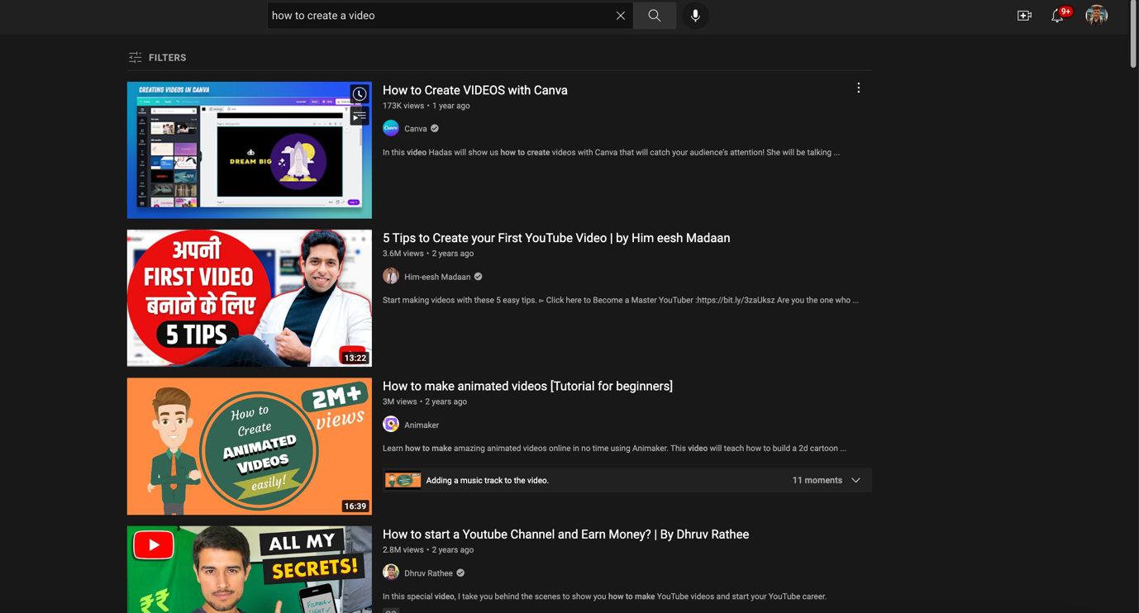Add Canva video to the queue
The image size is (1139, 613).
point(360,116)
